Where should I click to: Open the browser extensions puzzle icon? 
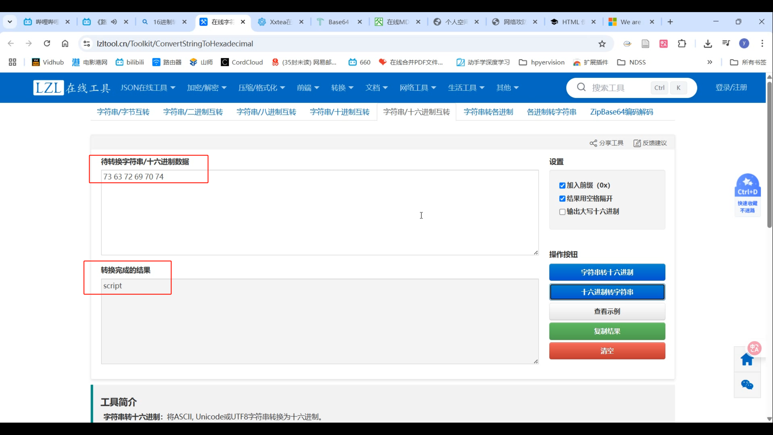point(682,44)
